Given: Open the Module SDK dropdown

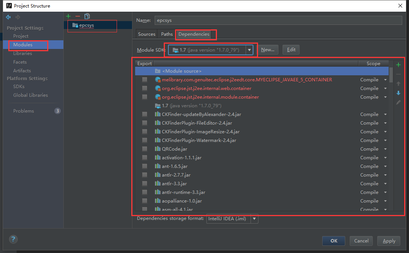Looking at the screenshot, I should (249, 50).
